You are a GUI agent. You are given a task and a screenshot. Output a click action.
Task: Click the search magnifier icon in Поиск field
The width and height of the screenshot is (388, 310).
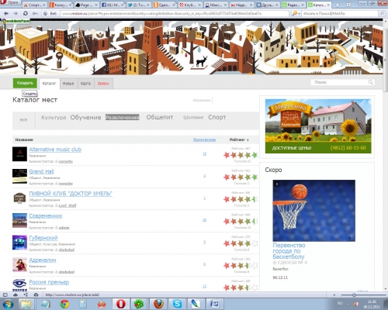(370, 82)
